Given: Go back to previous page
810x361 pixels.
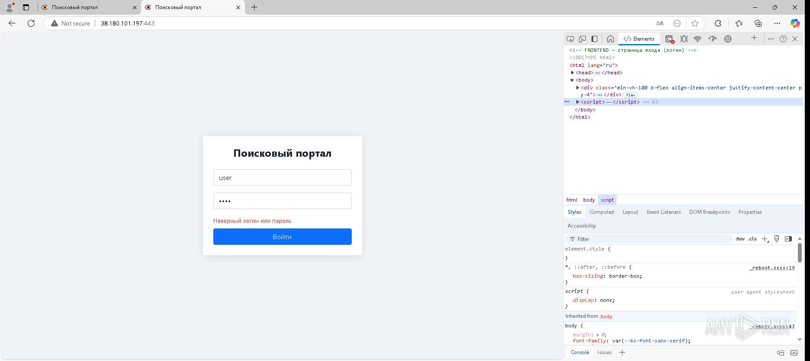Looking at the screenshot, I should tap(12, 23).
